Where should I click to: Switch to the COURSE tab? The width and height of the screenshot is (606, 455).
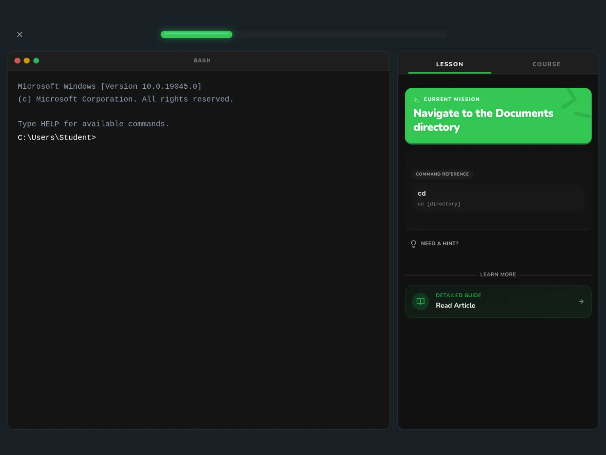click(x=546, y=64)
